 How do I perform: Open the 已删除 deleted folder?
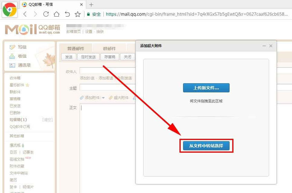coord(15,113)
